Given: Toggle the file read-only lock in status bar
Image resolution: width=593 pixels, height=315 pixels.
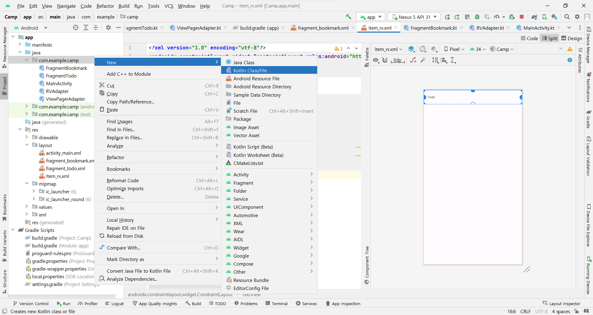Looking at the screenshot, I should 576,311.
